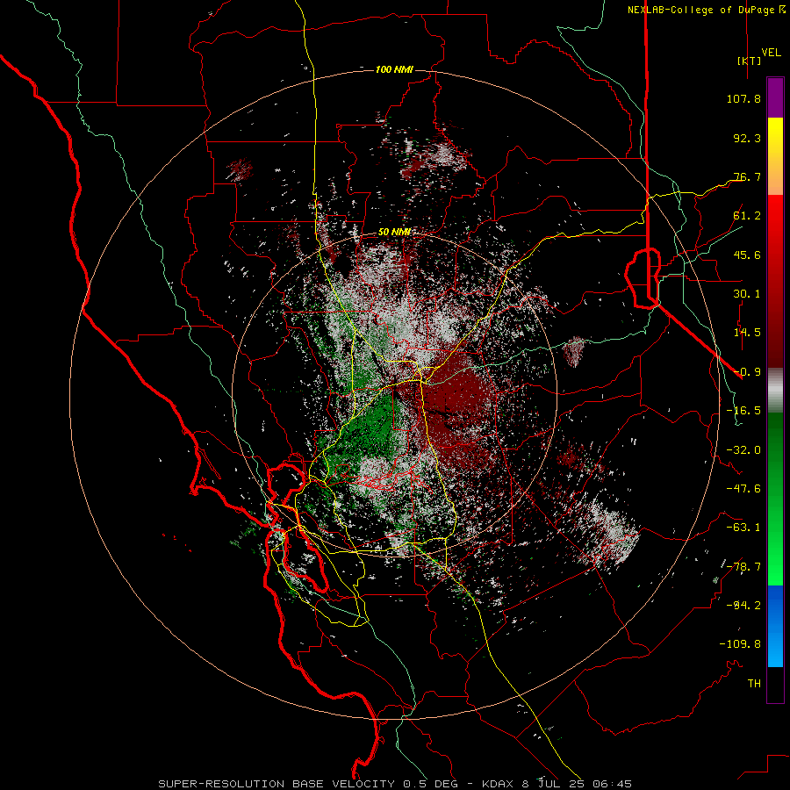Click the gray near-zero segment of color bar
This screenshot has width=790, height=790.
coord(775,391)
